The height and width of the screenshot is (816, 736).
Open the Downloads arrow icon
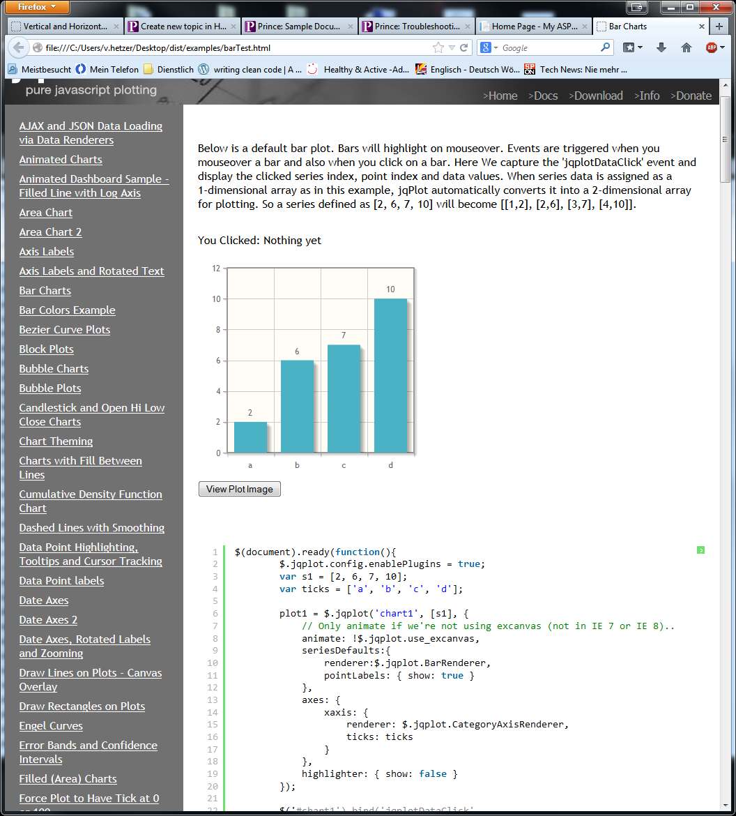click(x=661, y=47)
